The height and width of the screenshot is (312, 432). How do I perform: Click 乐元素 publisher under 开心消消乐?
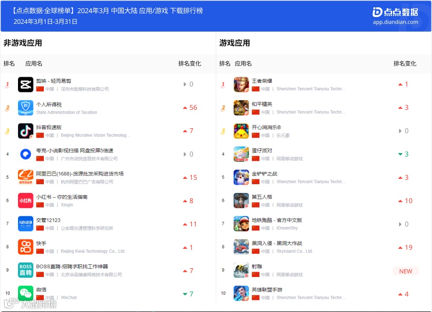click(x=283, y=136)
